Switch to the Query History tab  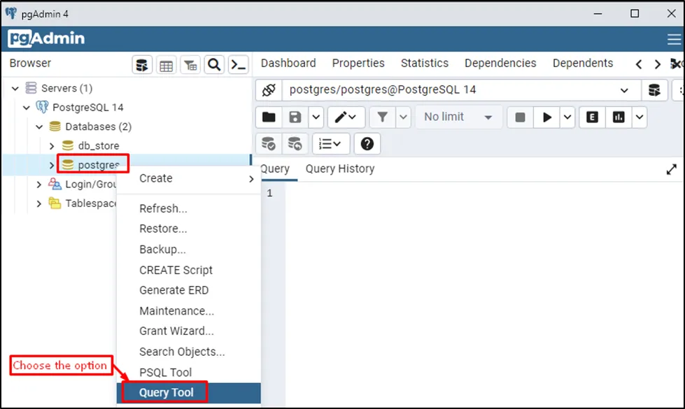(x=339, y=169)
